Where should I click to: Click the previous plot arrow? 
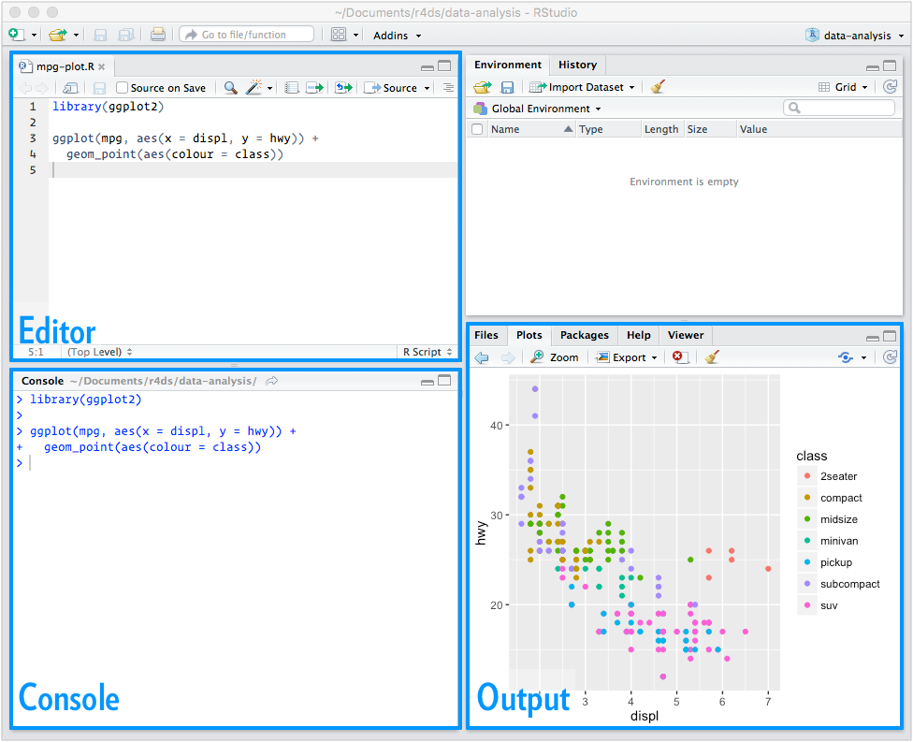click(x=482, y=357)
